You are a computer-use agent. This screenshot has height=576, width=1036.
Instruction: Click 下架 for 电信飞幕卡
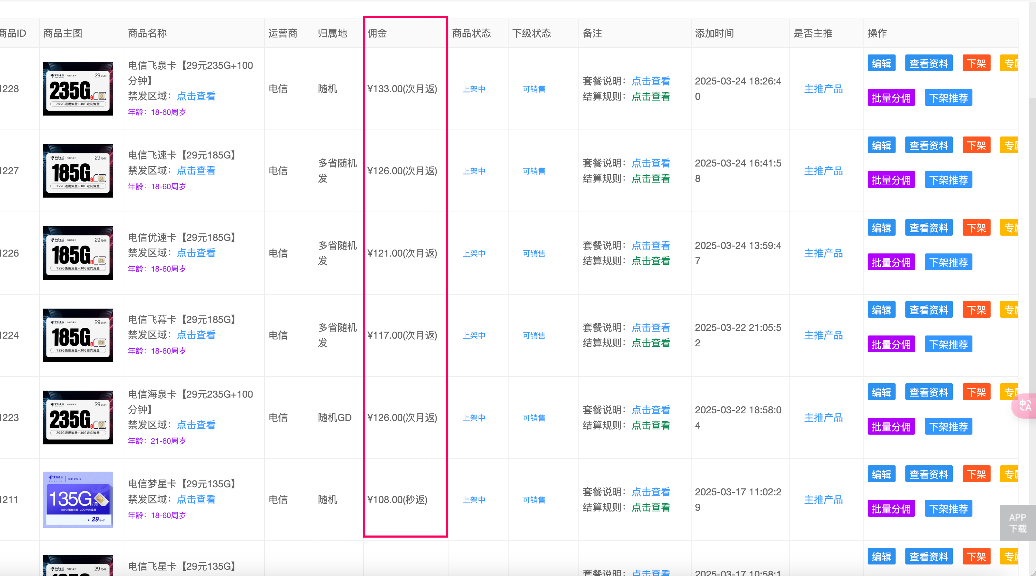click(x=976, y=310)
